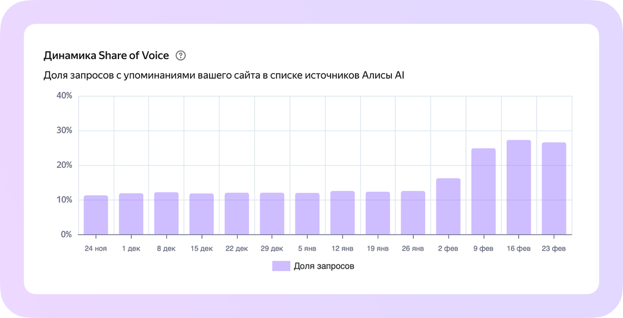This screenshot has width=623, height=318.
Task: Select the 1 дек bar
Action: pyautogui.click(x=131, y=214)
